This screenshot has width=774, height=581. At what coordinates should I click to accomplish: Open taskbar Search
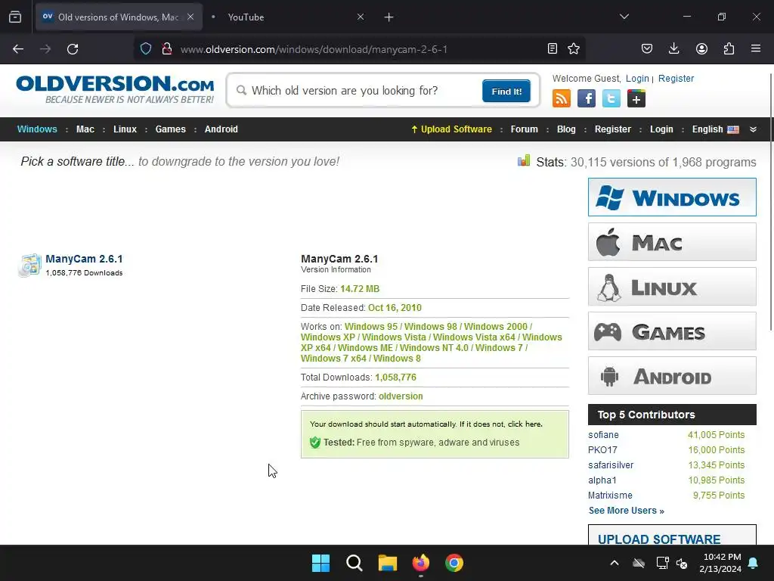pyautogui.click(x=354, y=563)
